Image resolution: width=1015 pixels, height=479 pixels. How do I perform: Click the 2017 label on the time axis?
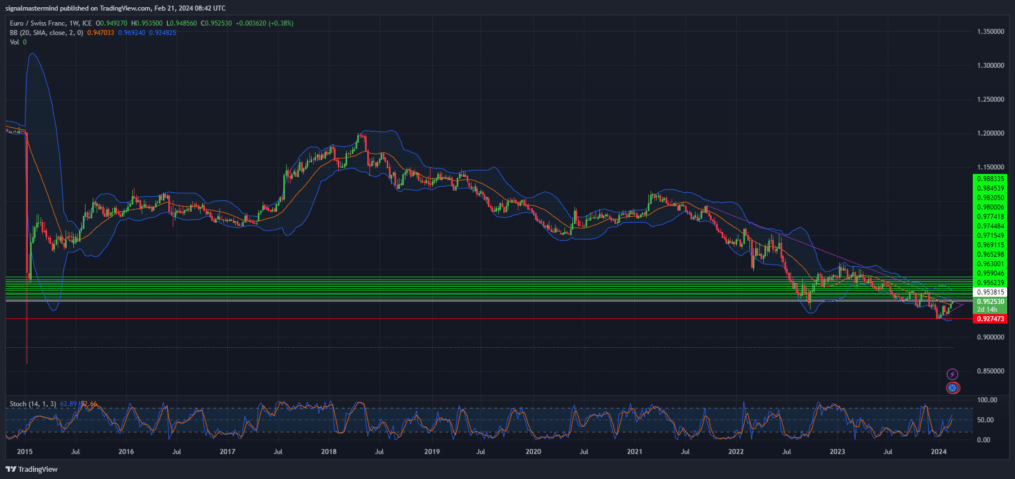pyautogui.click(x=227, y=452)
